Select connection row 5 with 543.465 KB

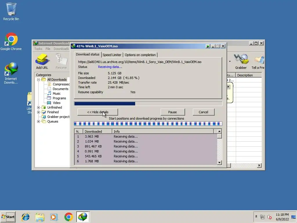pyautogui.click(x=146, y=156)
